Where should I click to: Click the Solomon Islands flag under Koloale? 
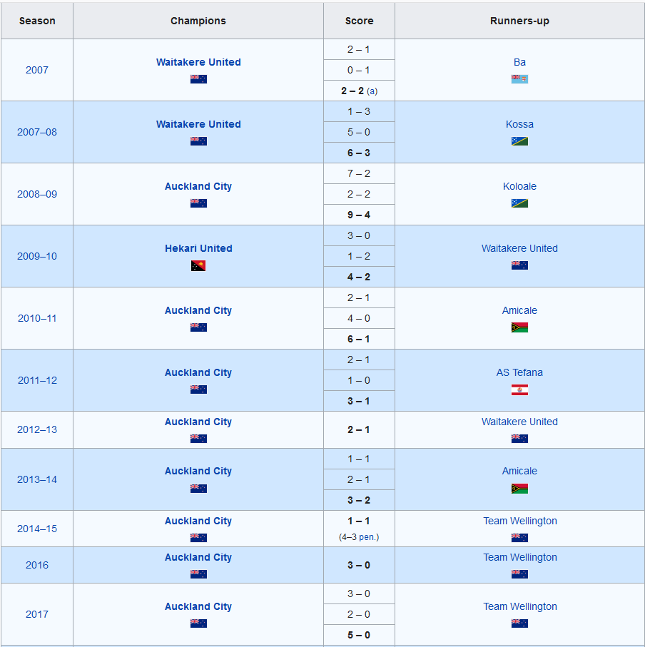pos(519,203)
